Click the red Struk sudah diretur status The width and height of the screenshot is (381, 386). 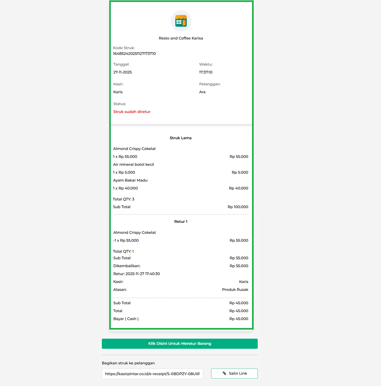(132, 112)
